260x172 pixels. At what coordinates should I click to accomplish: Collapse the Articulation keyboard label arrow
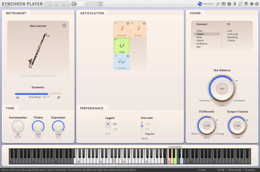168,147
